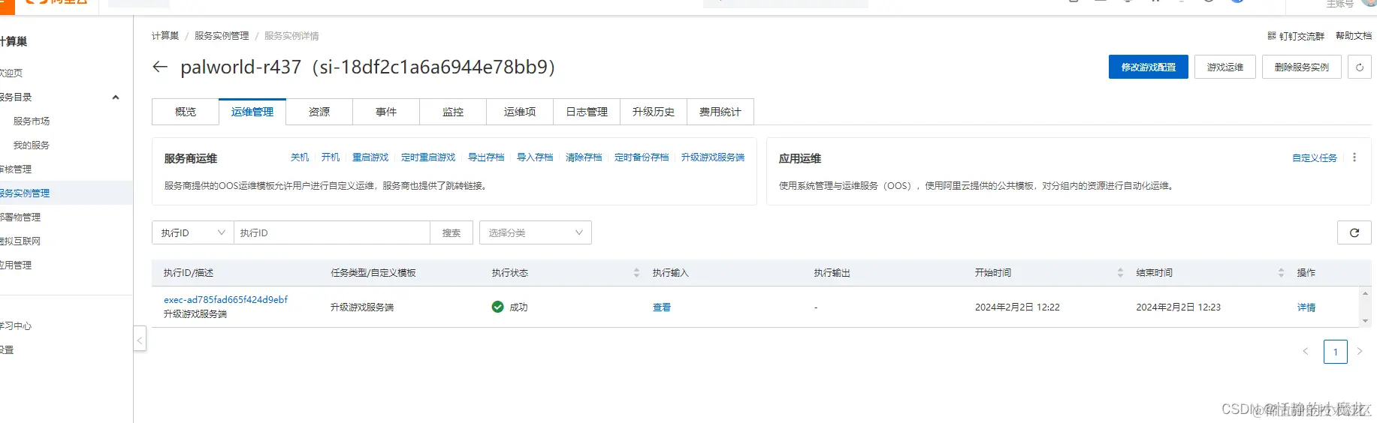Open the 执行ID filter dropdown

point(193,232)
